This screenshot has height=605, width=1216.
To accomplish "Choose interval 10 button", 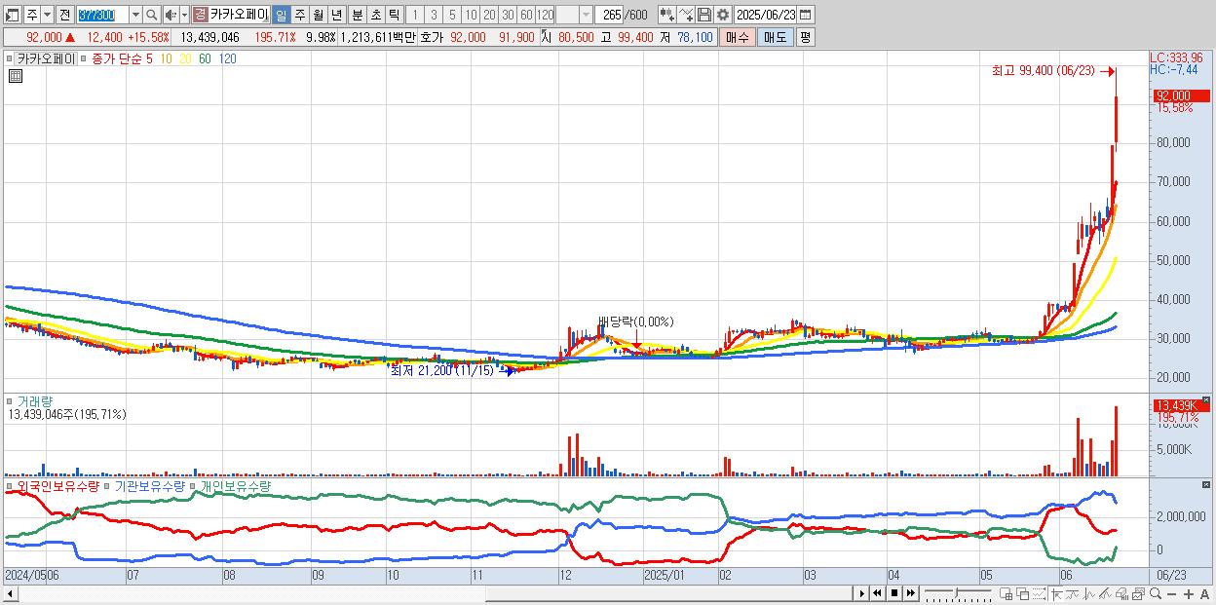I will [471, 15].
